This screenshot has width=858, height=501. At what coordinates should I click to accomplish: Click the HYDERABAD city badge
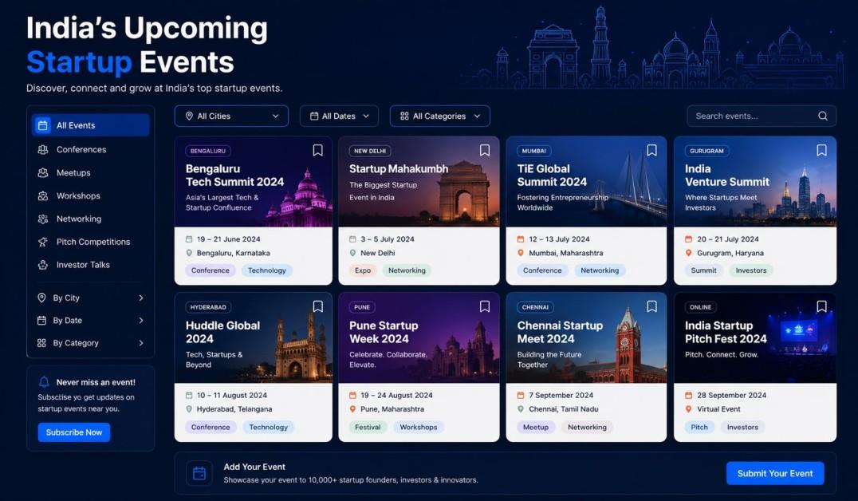tap(208, 307)
